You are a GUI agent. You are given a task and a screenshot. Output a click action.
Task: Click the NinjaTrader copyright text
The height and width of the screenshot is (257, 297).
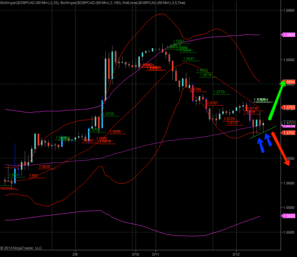point(21,248)
